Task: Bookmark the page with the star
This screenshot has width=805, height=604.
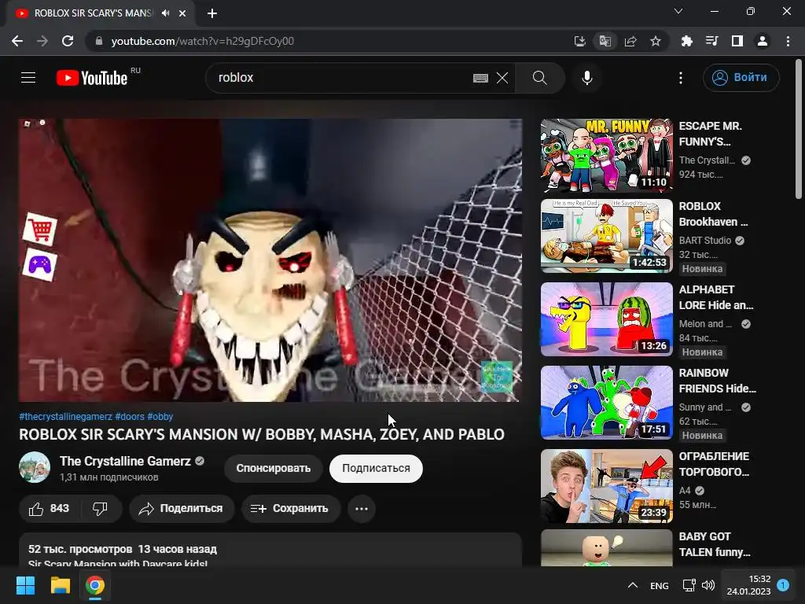Action: click(656, 41)
